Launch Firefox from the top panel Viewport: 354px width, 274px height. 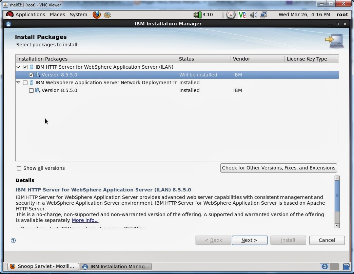click(96, 15)
